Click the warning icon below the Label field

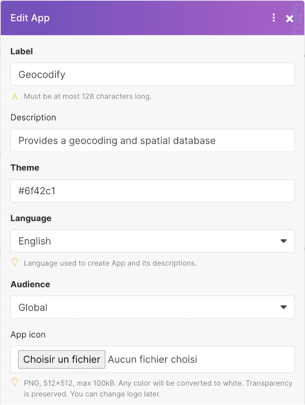(14, 97)
